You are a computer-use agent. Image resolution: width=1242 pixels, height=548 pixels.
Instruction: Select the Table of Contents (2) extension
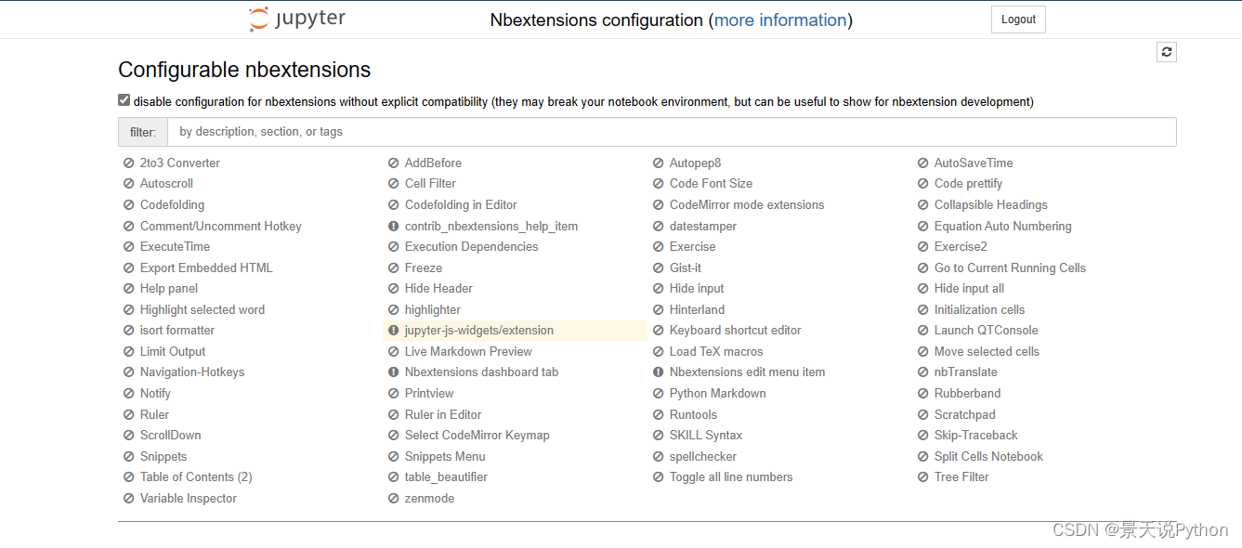196,477
